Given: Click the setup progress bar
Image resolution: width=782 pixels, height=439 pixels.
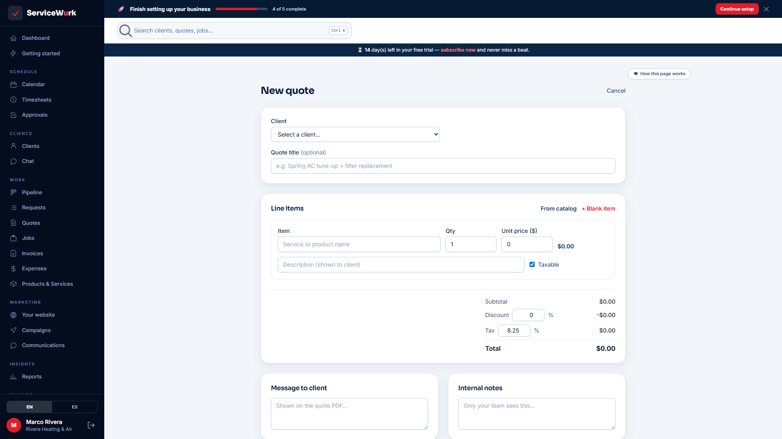Looking at the screenshot, I should [x=242, y=9].
